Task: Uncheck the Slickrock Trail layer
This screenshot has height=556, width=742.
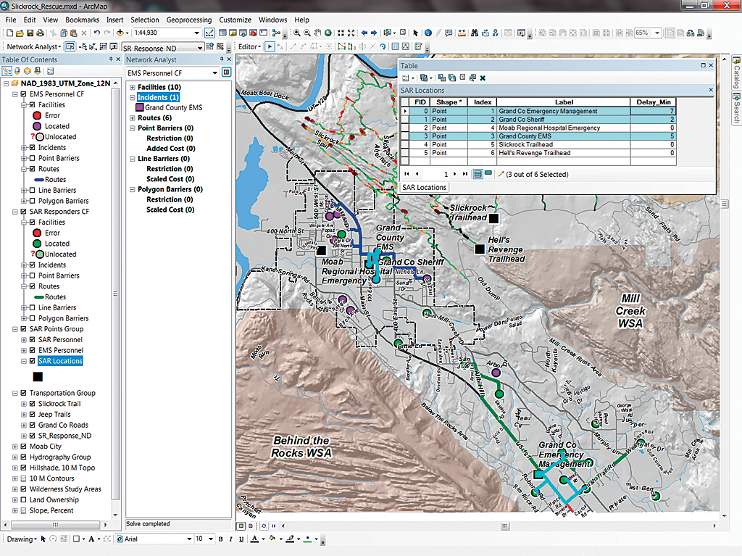Action: (33, 404)
